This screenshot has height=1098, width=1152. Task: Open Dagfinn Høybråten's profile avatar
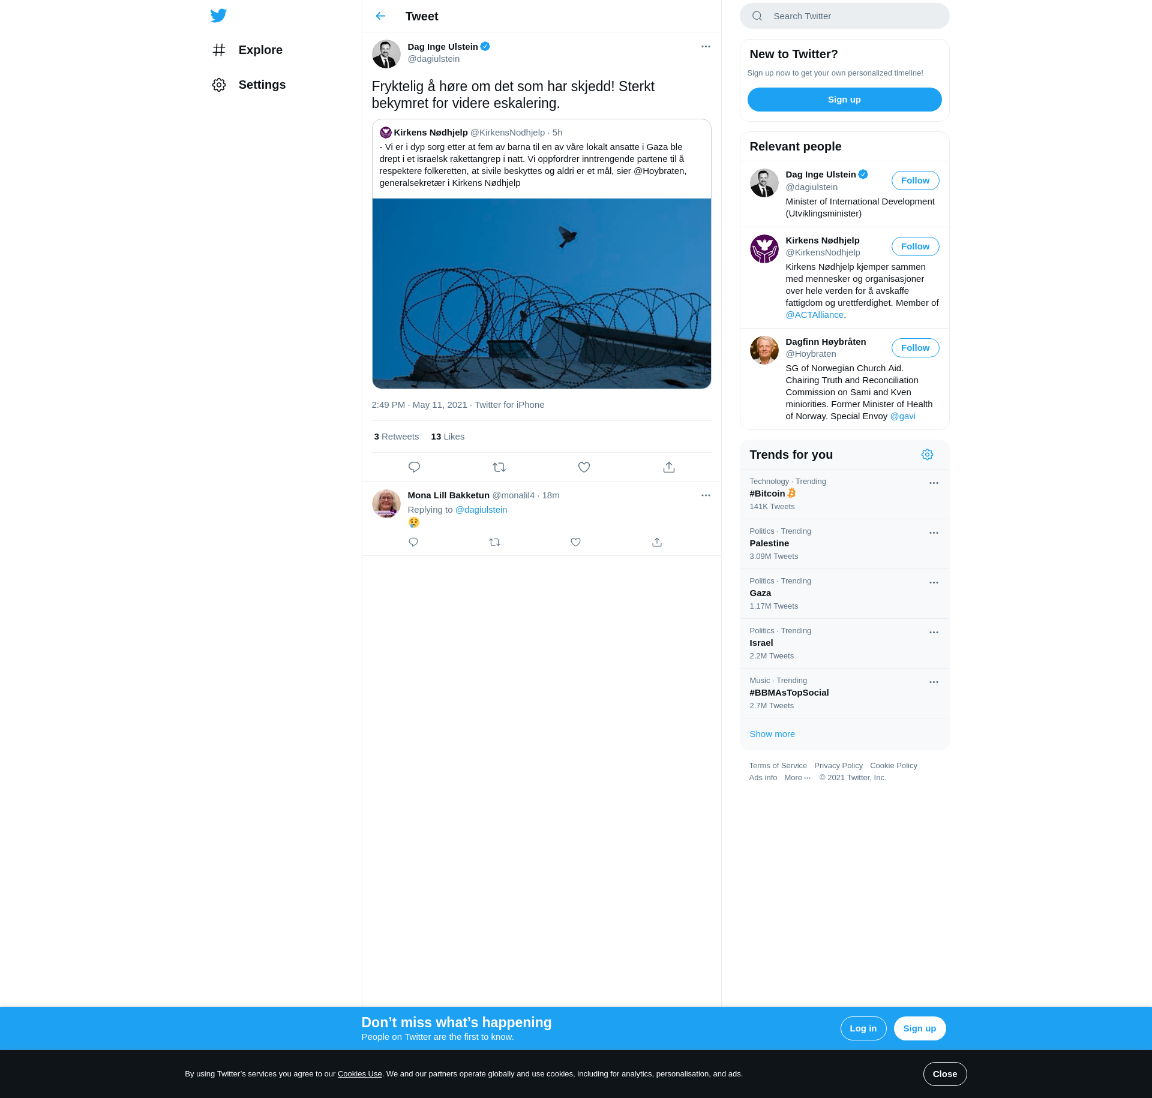(764, 350)
